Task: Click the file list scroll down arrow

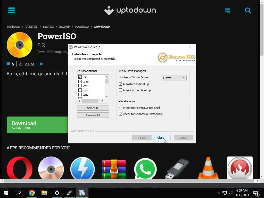Action: point(106,96)
